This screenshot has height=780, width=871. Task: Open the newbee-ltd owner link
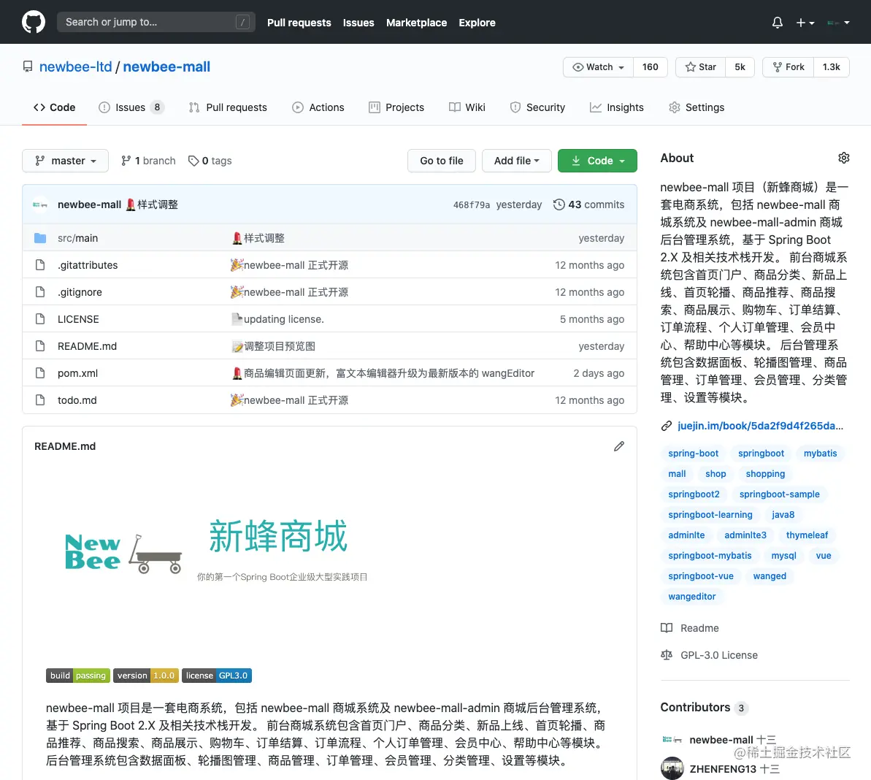point(75,66)
